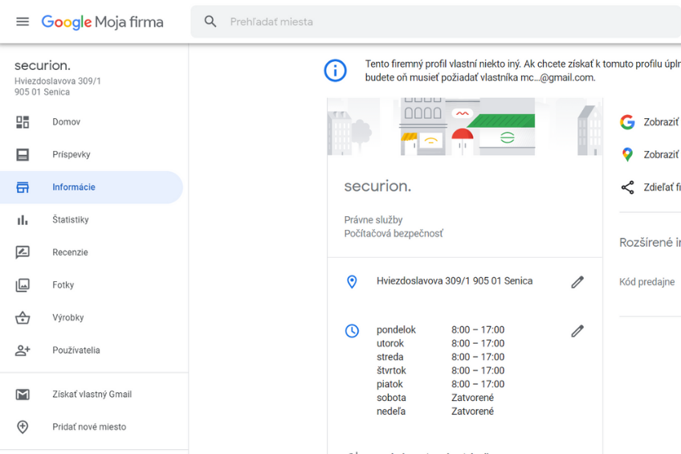Click the nedeľa Zatvorené row
681x454 pixels.
pyautogui.click(x=435, y=411)
